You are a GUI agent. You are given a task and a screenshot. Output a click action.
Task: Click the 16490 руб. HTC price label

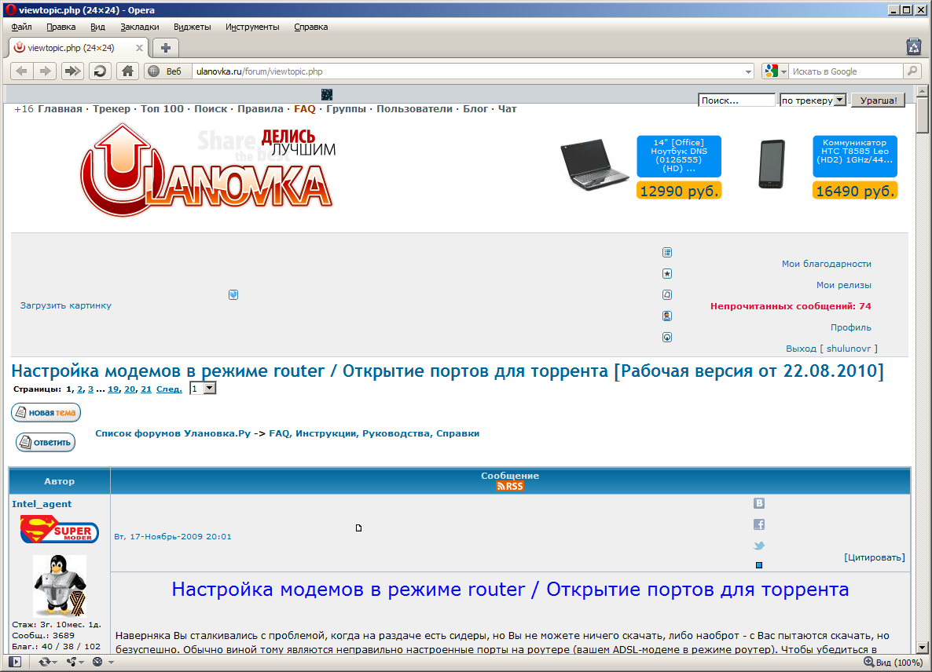[855, 191]
